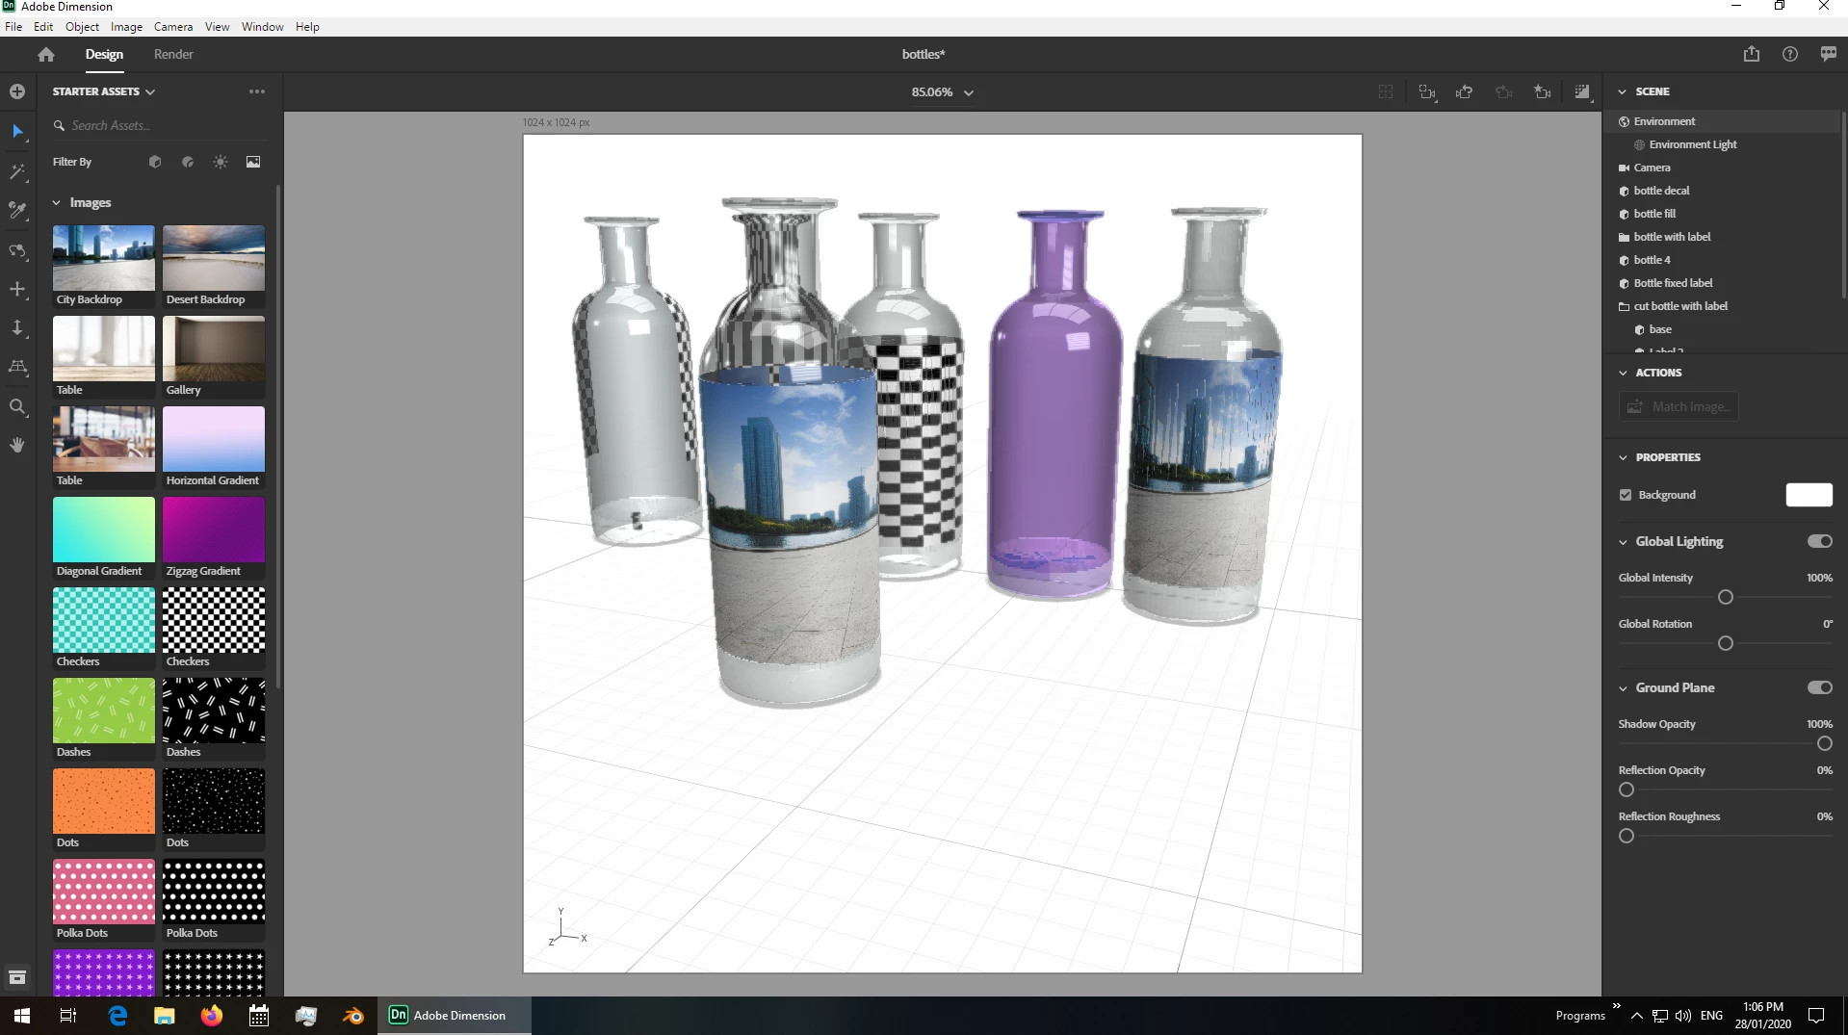Disable the Ground Plane switch
Screen dimensions: 1848x1035
(1819, 687)
